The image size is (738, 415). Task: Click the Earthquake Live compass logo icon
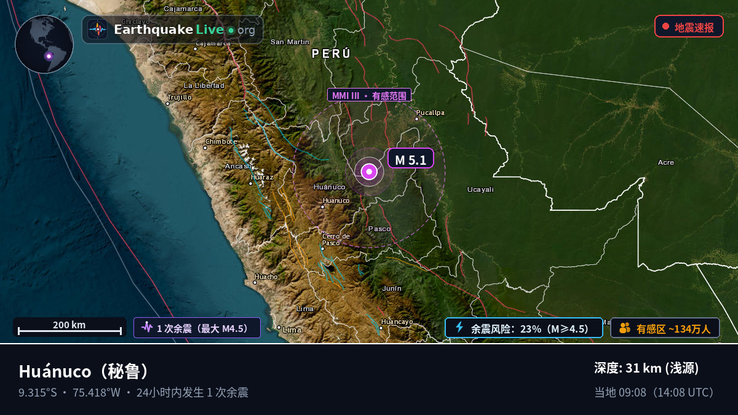97,30
